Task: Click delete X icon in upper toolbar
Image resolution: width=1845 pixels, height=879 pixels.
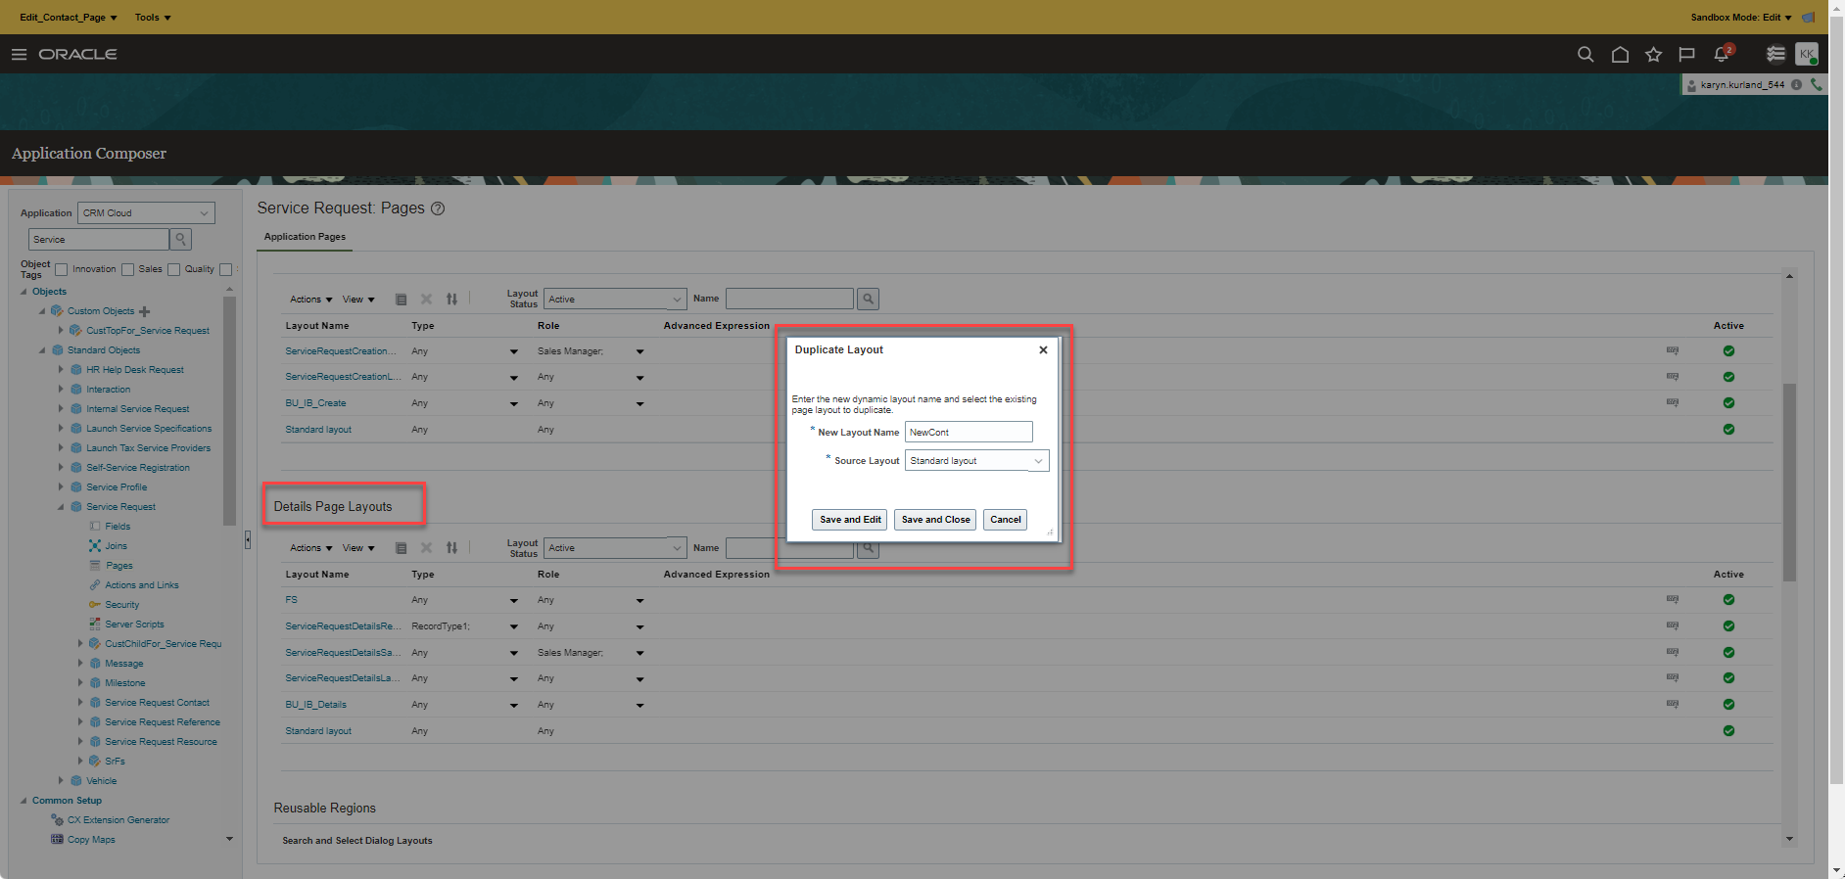Action: [426, 300]
